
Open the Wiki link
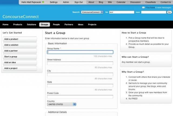click(110, 2)
